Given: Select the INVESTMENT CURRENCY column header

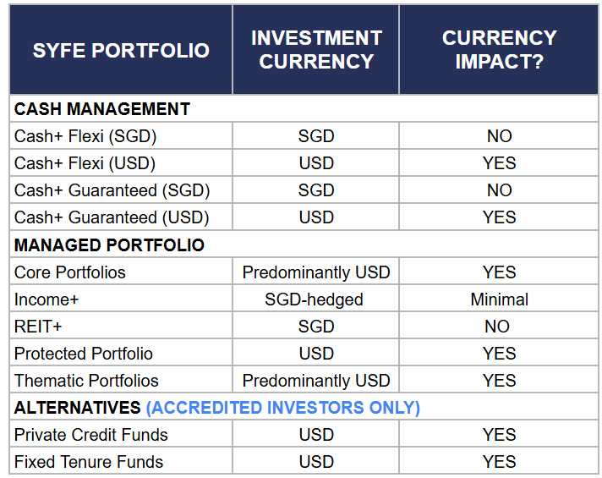Looking at the screenshot, I should tap(316, 50).
